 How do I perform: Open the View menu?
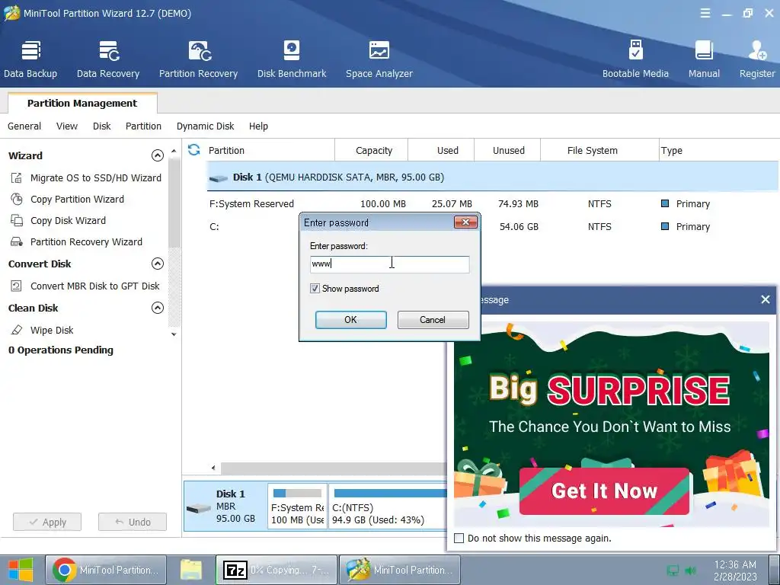[x=67, y=126]
